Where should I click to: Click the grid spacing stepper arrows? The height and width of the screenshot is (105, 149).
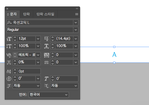click(52, 62)
